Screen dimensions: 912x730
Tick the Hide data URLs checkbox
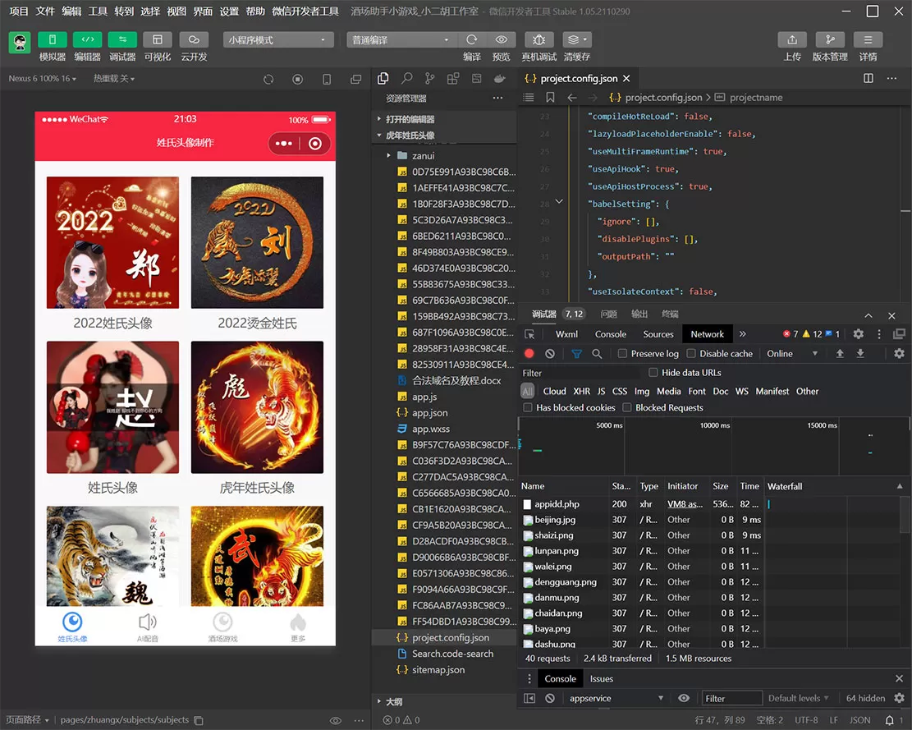[x=653, y=373]
